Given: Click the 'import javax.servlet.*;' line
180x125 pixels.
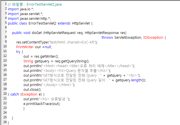Looking at the screenshot, I should point(25,14).
